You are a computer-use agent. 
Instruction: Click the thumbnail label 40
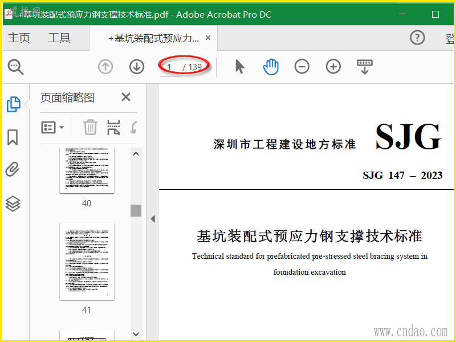[x=87, y=203]
